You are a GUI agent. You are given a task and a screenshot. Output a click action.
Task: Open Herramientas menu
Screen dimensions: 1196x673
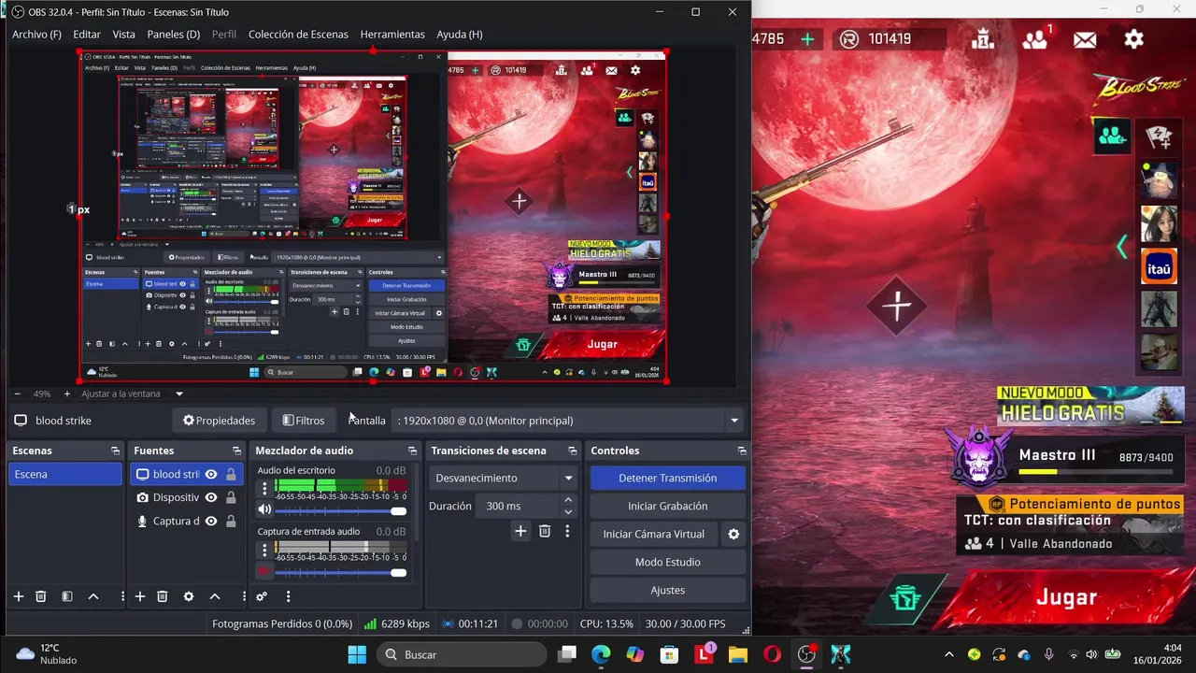pyautogui.click(x=392, y=34)
